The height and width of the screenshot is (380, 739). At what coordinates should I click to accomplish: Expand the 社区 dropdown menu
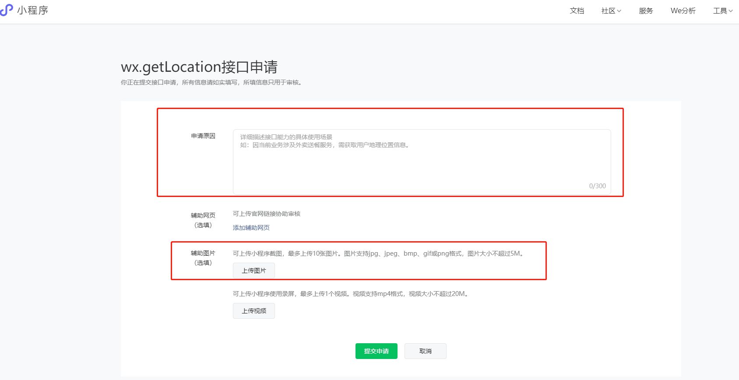(611, 11)
